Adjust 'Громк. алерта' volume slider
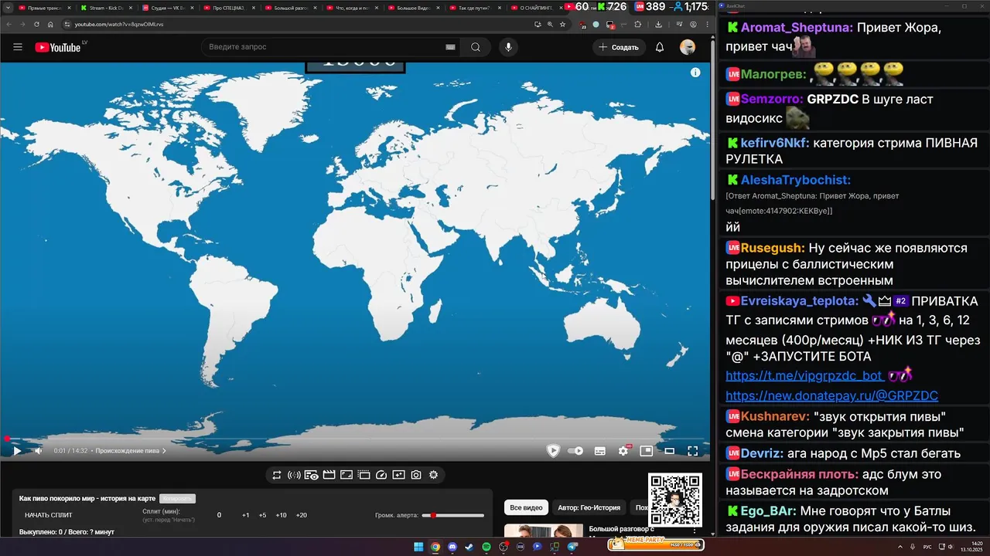Image resolution: width=990 pixels, height=556 pixels. click(x=453, y=515)
